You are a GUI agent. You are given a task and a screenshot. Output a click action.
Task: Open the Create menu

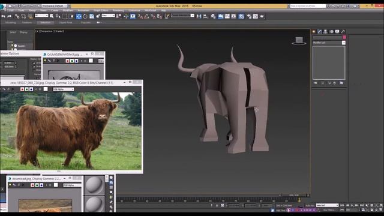pyautogui.click(x=55, y=11)
